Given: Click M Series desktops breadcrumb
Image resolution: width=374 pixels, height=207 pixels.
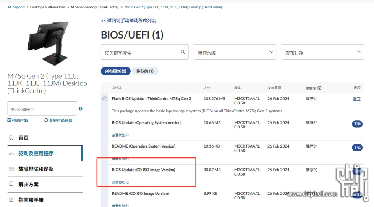Looking at the screenshot, I should point(95,7).
